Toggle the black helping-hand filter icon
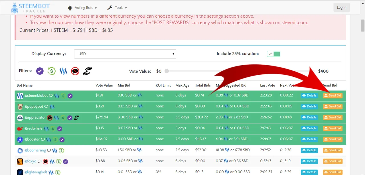365x175 pixels. (x=87, y=71)
